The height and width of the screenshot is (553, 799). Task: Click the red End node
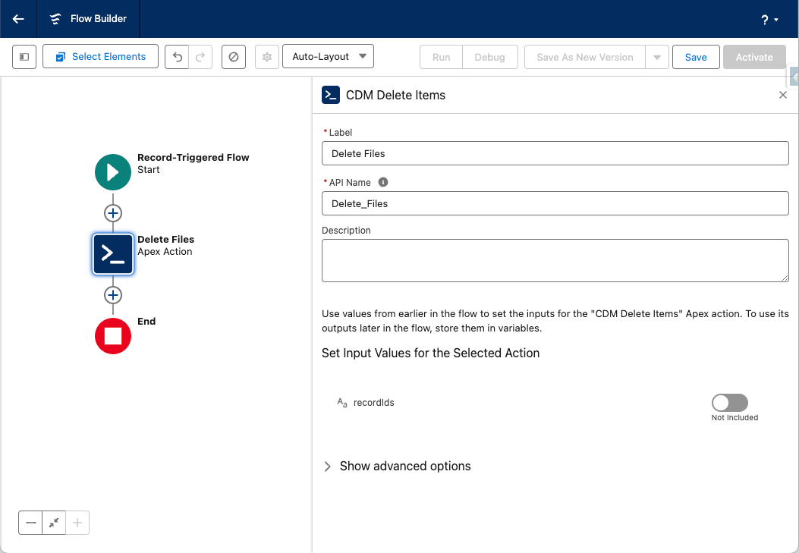(x=113, y=336)
